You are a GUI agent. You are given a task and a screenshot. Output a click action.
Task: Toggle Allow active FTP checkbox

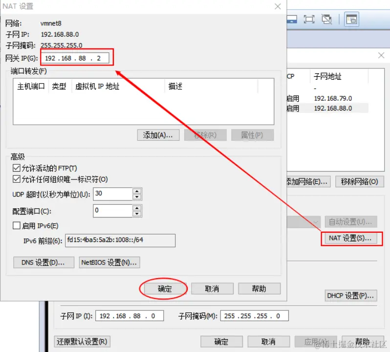tap(17, 168)
